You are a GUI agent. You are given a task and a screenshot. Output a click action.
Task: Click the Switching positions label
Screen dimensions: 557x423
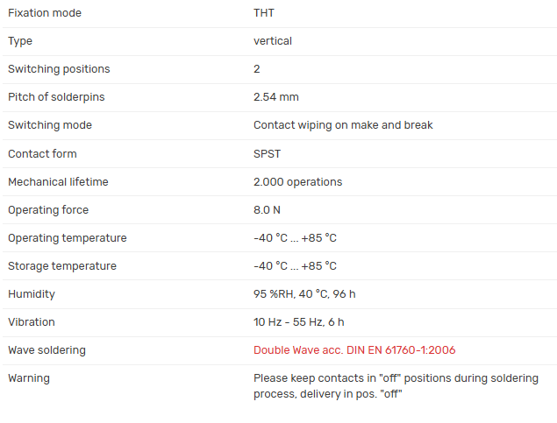click(x=59, y=69)
